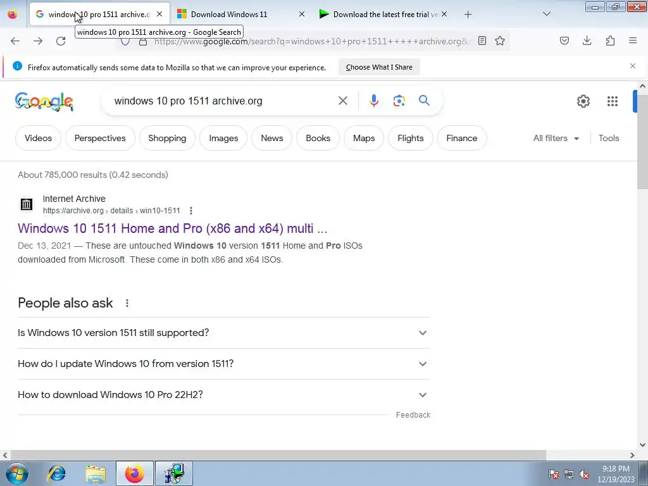
Task: Start voice search with the microphone icon
Action: tap(374, 101)
